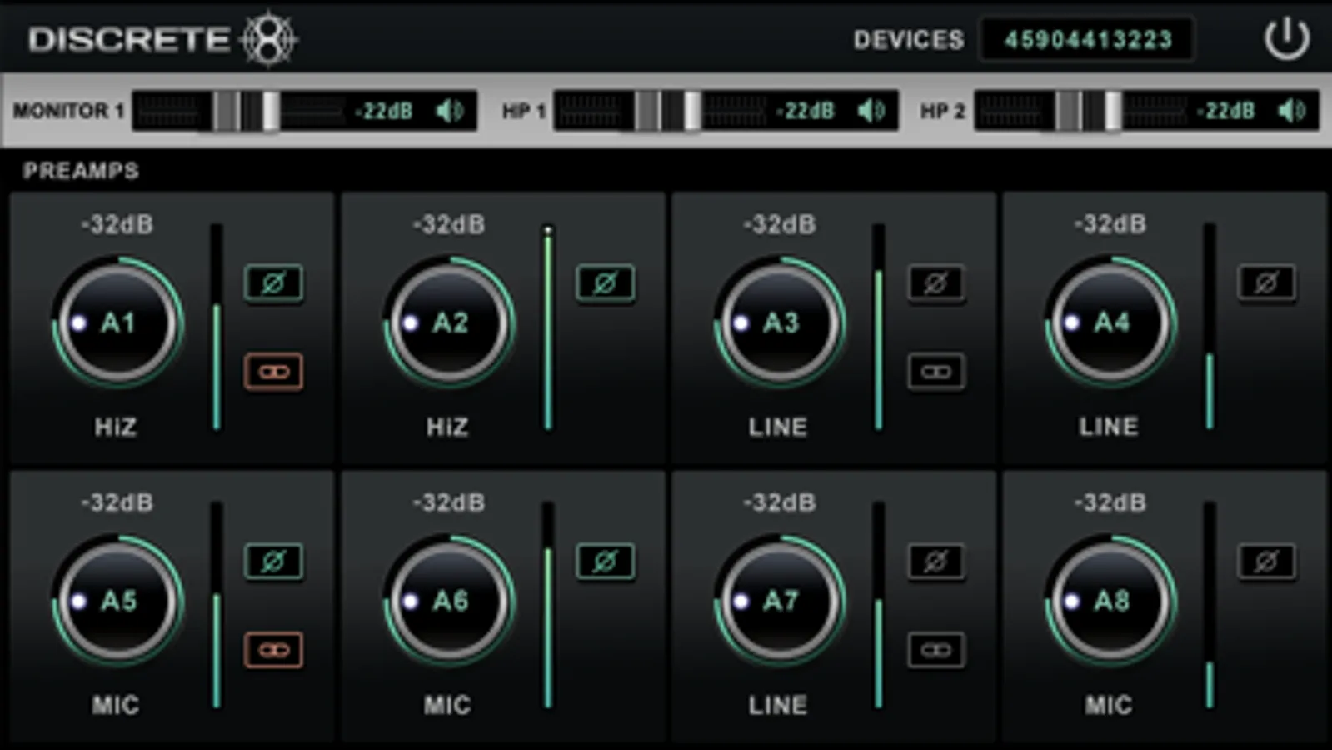This screenshot has height=750, width=1332.
Task: Change A4 input type from LINE
Action: tap(1109, 427)
